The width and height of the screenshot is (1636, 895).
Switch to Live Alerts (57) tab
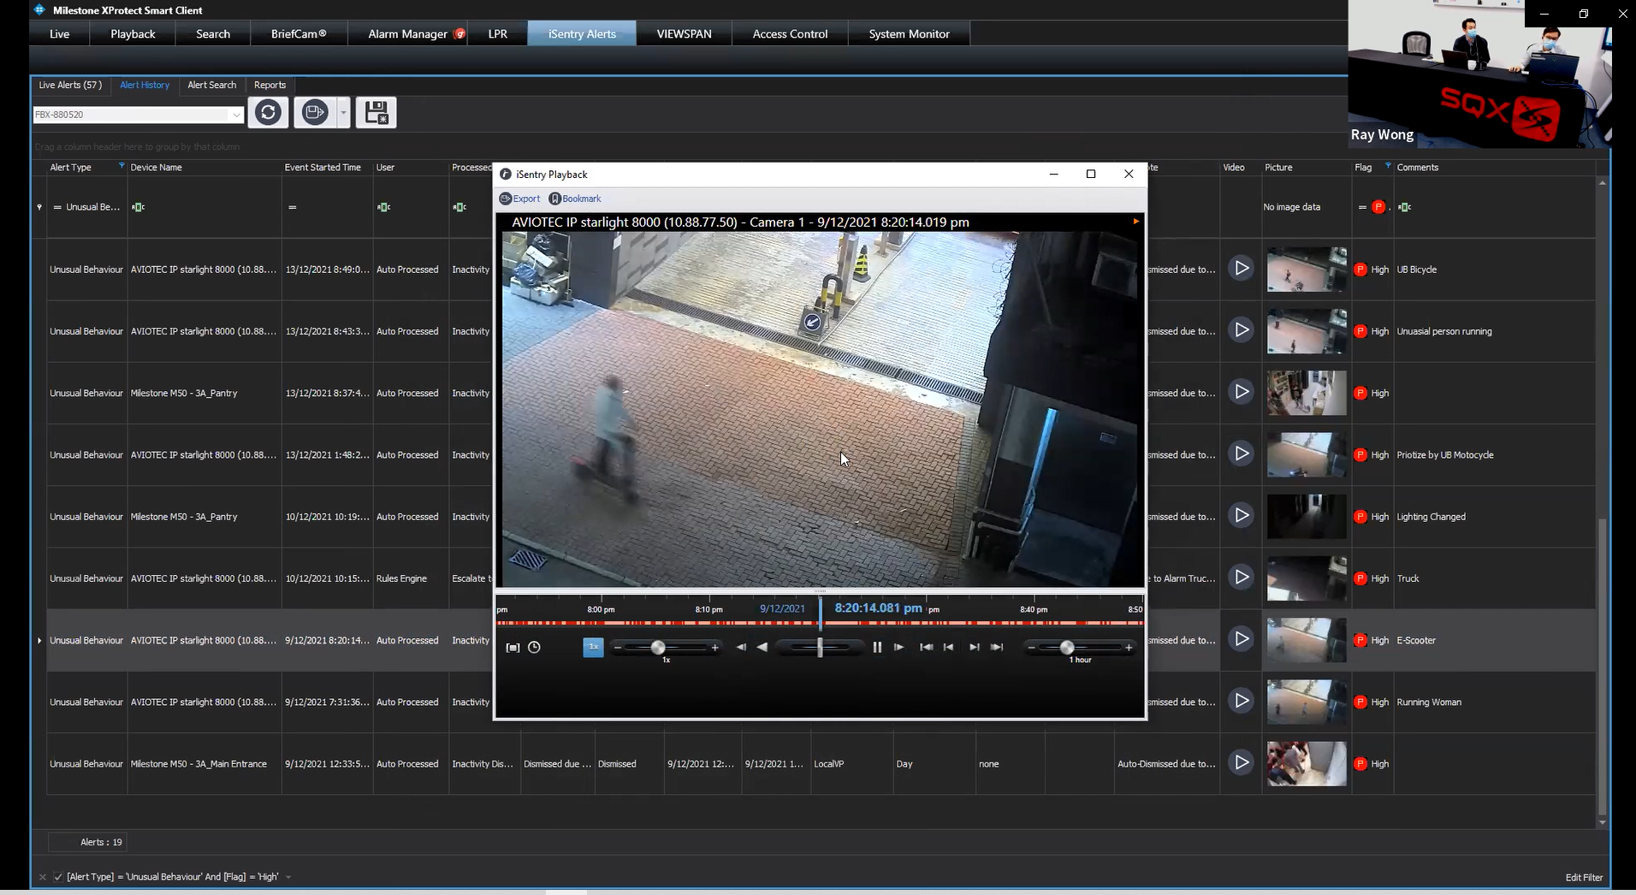tap(70, 85)
